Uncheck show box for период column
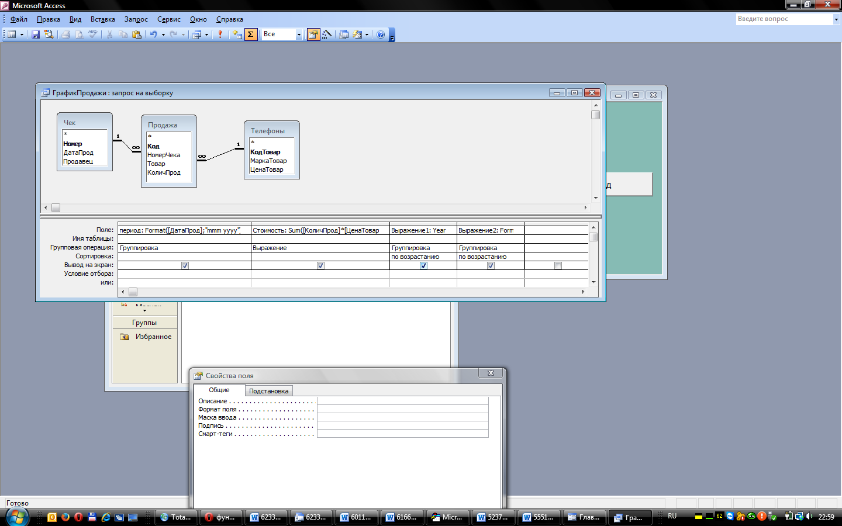This screenshot has height=526, width=842. tap(185, 265)
